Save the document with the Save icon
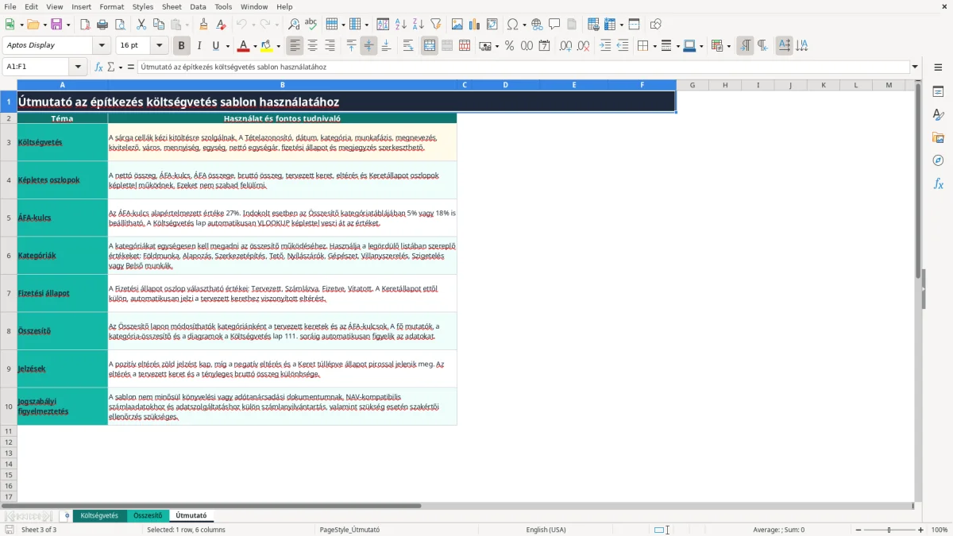This screenshot has width=953, height=536. pos(56,25)
